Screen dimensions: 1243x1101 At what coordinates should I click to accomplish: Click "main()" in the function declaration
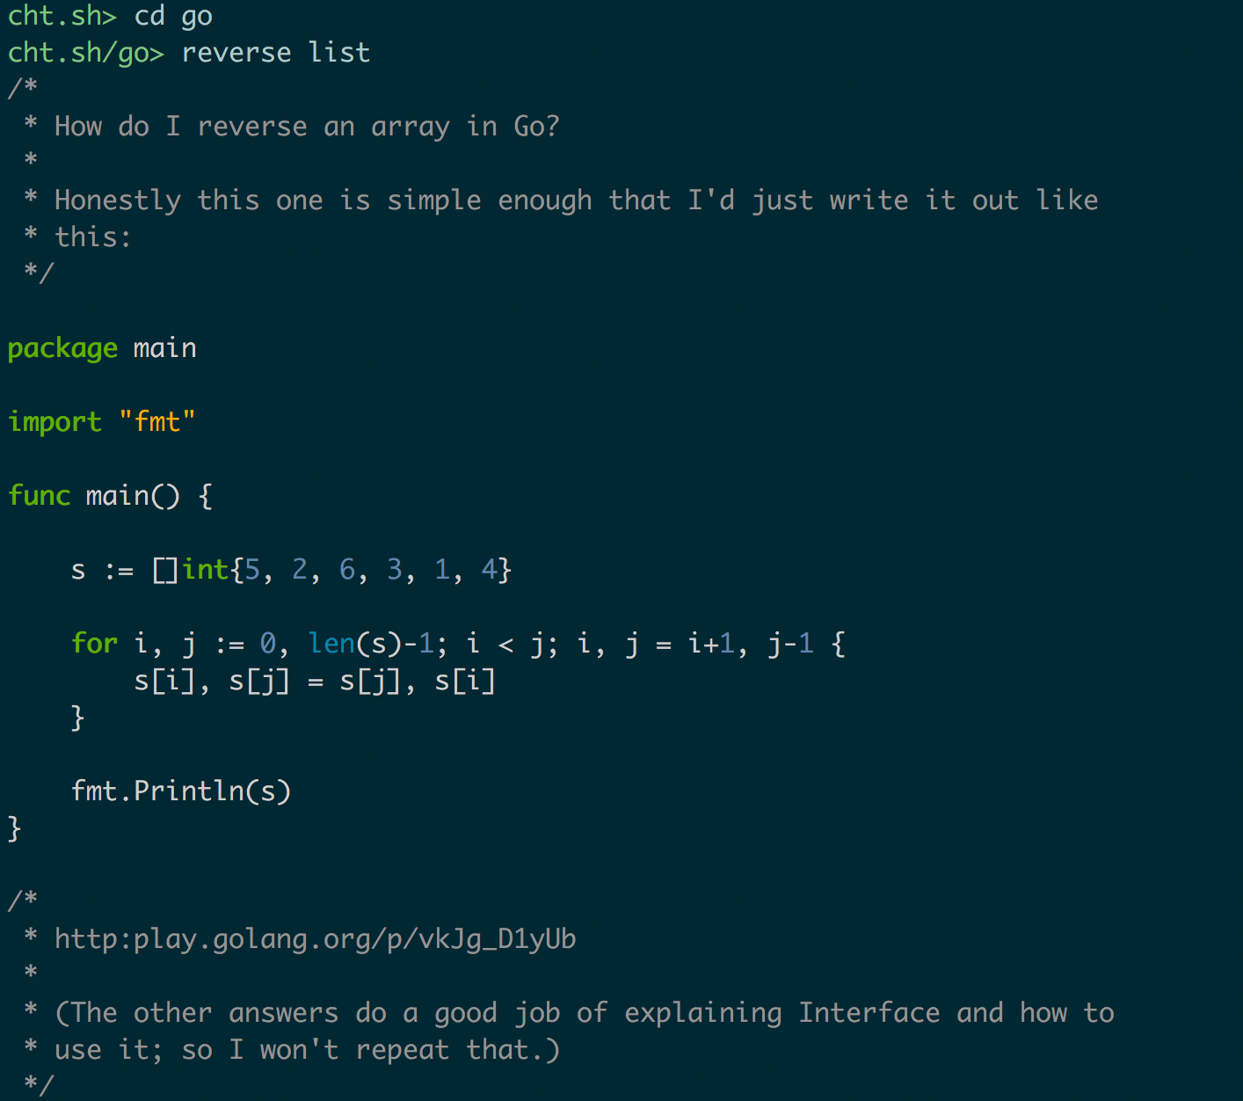click(132, 496)
